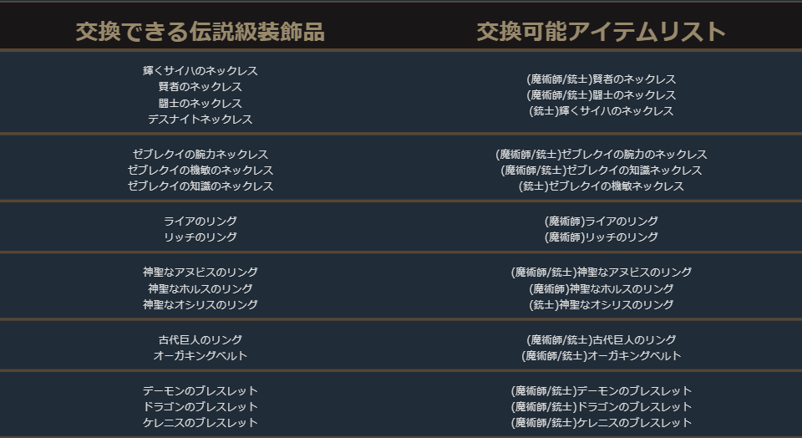
Task: Select デスナイトネックレス in the list
Action: (200, 120)
